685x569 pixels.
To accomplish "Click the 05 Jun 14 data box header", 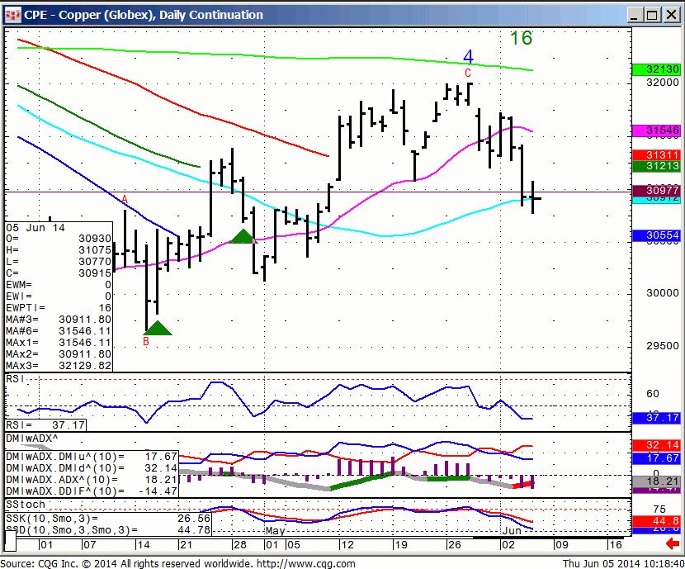I will [36, 227].
